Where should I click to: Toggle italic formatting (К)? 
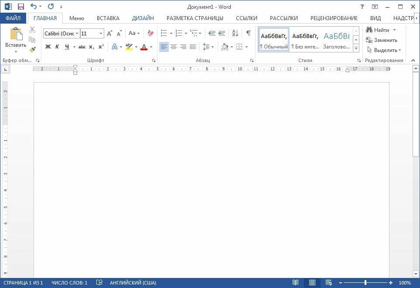(x=57, y=47)
